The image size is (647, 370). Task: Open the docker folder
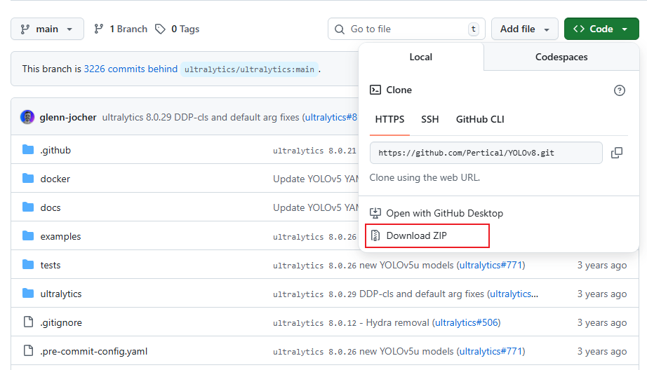tap(55, 179)
